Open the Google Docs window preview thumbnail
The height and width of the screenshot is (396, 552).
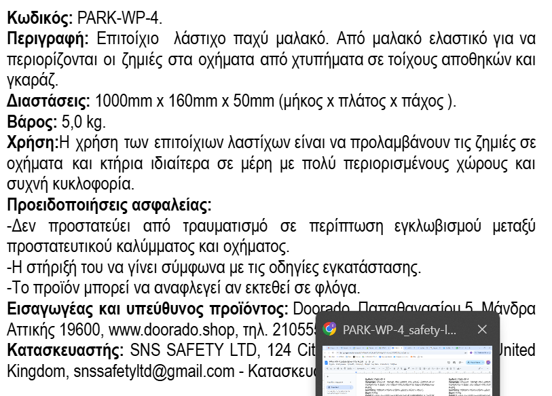click(x=407, y=371)
